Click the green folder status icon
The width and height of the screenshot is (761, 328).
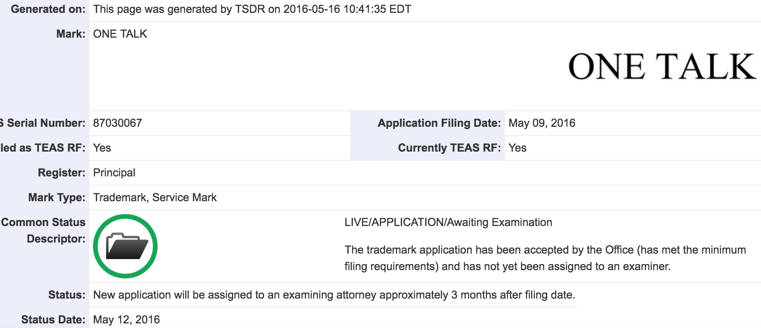(x=125, y=246)
